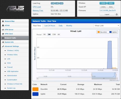The height and width of the screenshot is (99, 121).
Task: Select the All period
Action: (x=59, y=35)
